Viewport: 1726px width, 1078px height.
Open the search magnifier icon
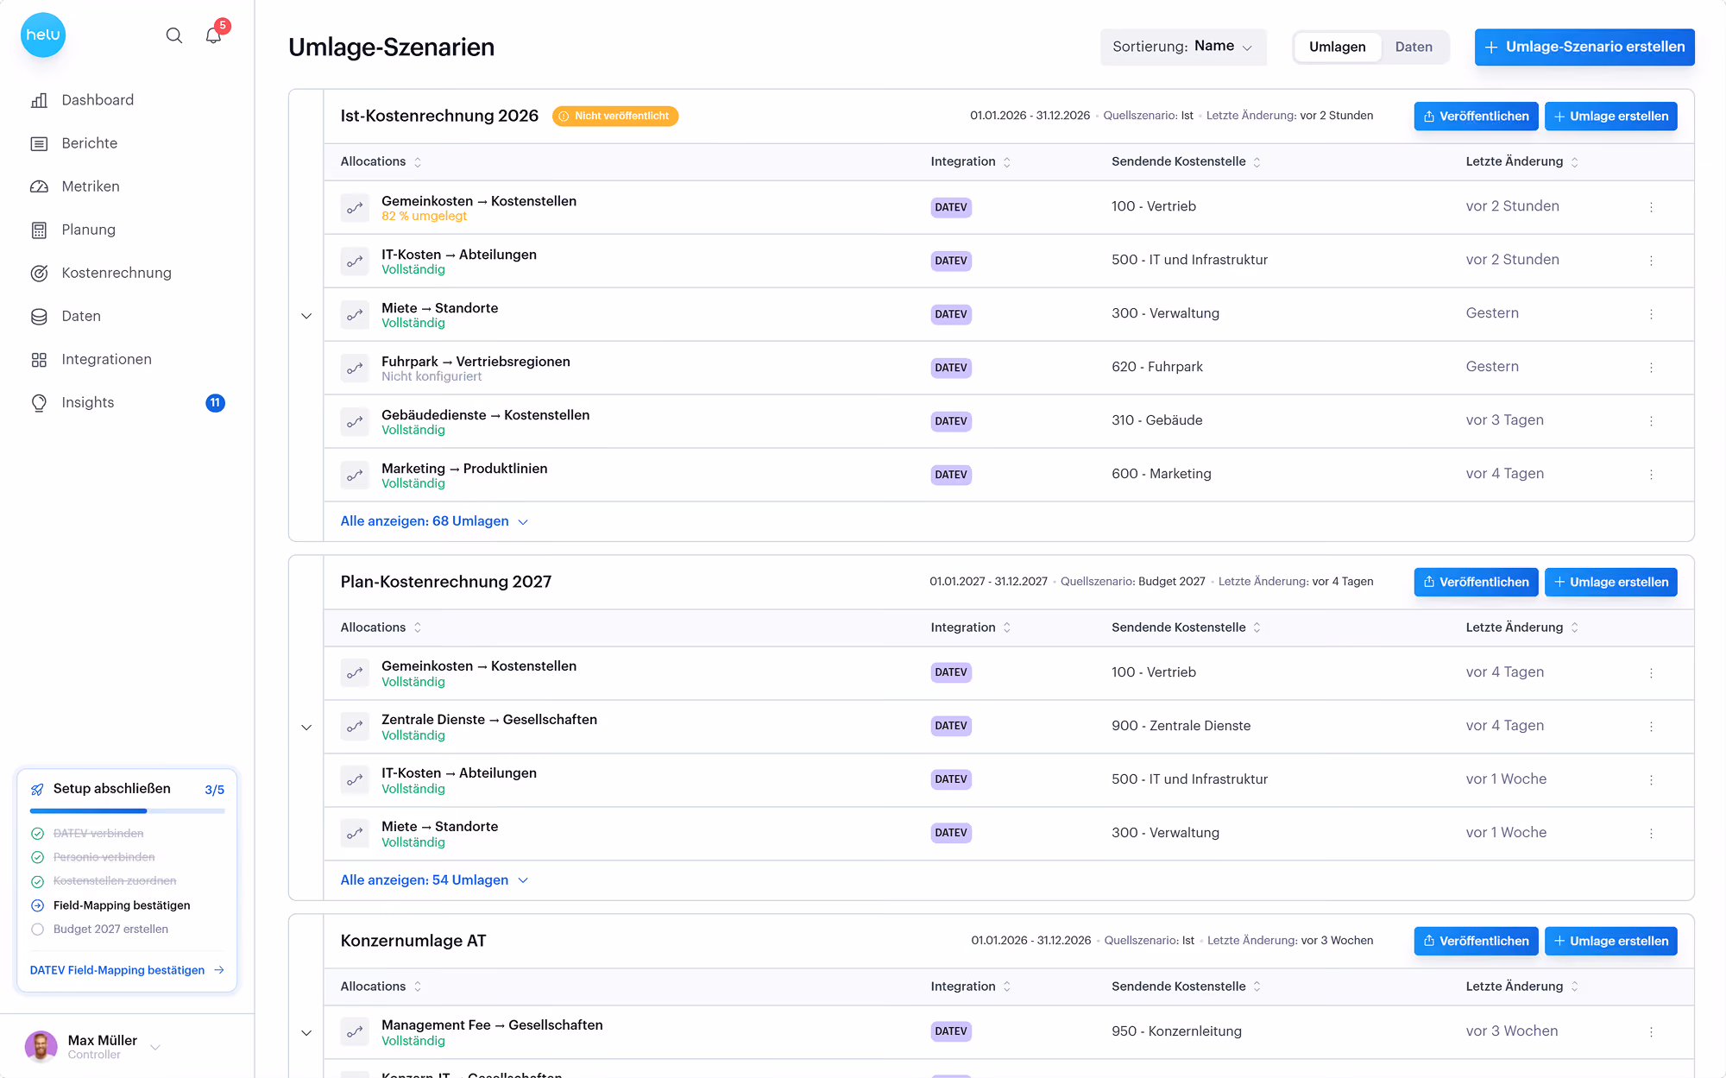click(174, 35)
